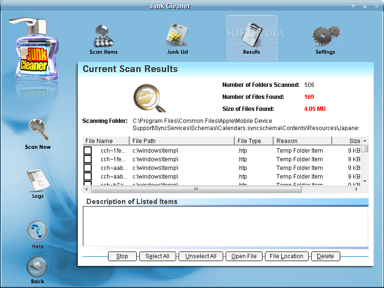Image resolution: width=384 pixels, height=288 pixels.
Task: Sort by Reason column header
Action: click(303, 141)
